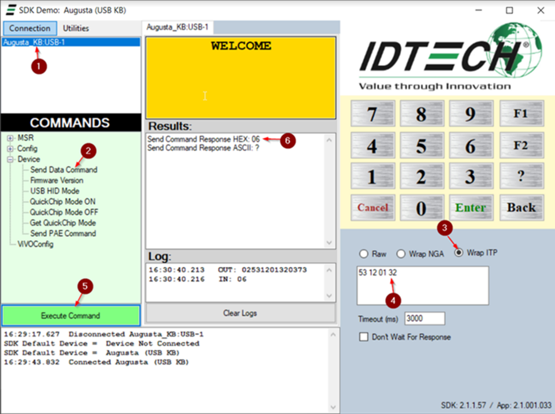This screenshot has width=555, height=414.
Task: Select Send Data Command tree item
Action: click(x=64, y=170)
